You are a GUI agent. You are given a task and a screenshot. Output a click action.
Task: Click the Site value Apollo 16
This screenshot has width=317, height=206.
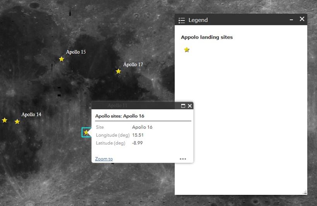tap(142, 127)
